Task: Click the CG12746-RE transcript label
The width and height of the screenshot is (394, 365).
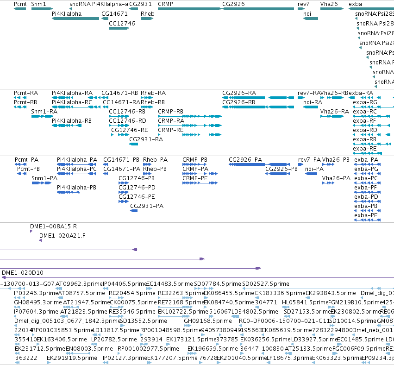Action: point(130,130)
